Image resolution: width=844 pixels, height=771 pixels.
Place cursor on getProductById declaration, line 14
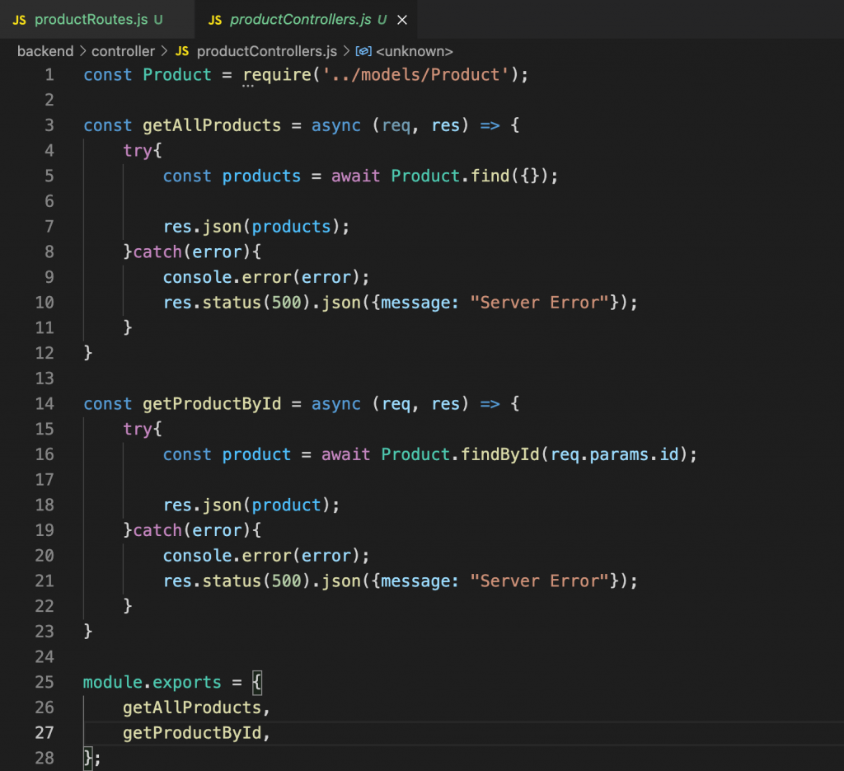pyautogui.click(x=212, y=404)
